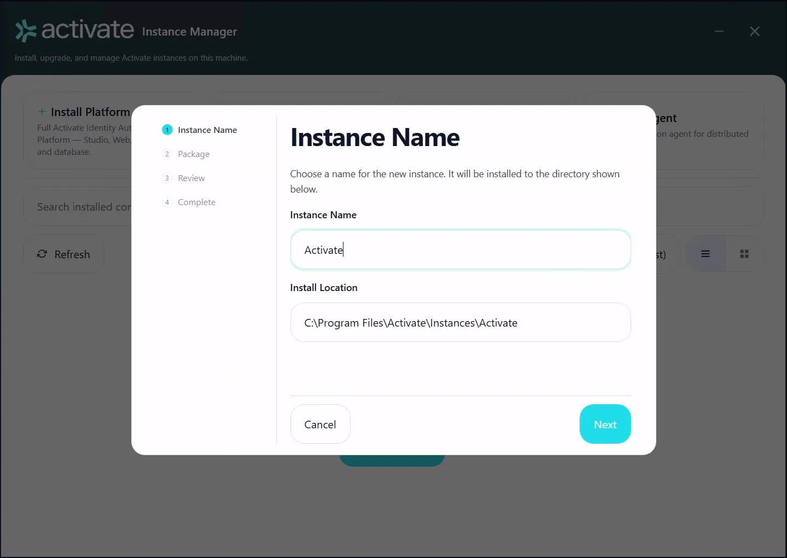787x558 pixels.
Task: Open the Install Platform card
Action: 78,131
